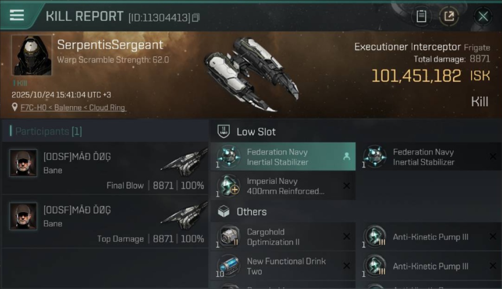Select the highlighted Federation Navy Inertial Stabilizer
Image resolution: width=502 pixels, height=289 pixels.
pos(283,157)
